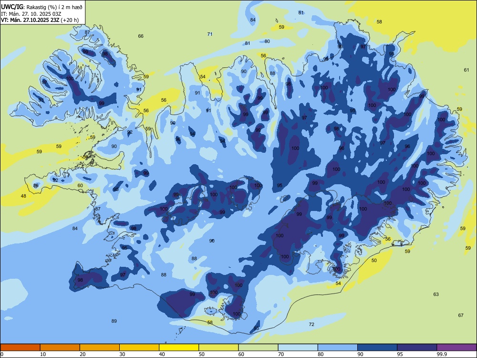Viewport: 477px width, 358px height.
Task: Choose the medium blue 90–95 legend swatch
Action: pos(377,347)
